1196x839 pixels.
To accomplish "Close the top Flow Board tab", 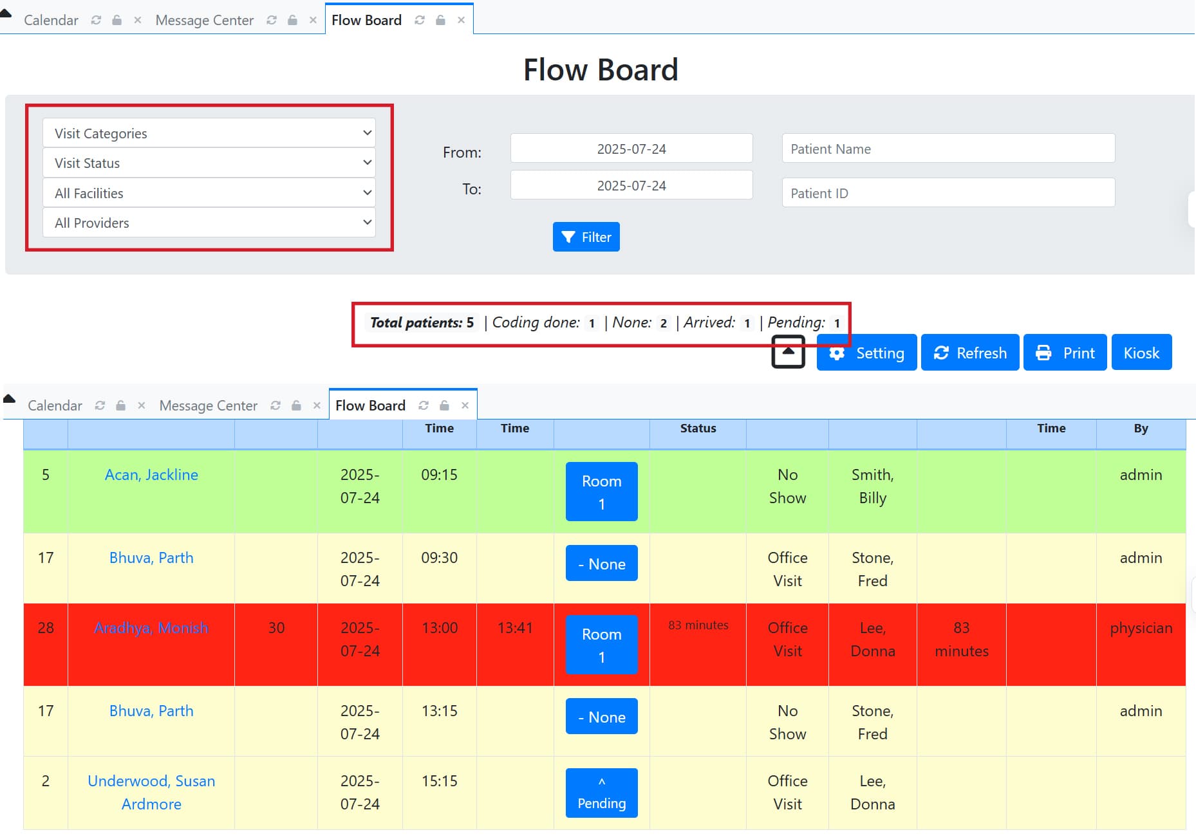I will tap(461, 20).
